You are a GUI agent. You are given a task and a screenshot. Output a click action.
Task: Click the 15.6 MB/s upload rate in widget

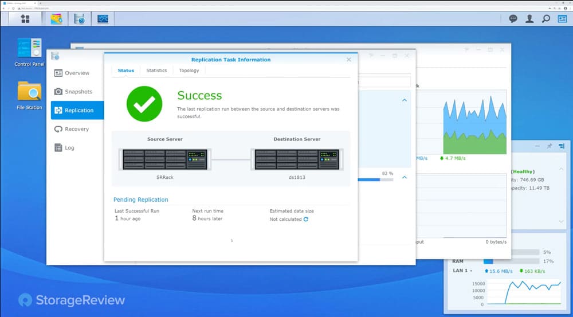tap(499, 271)
